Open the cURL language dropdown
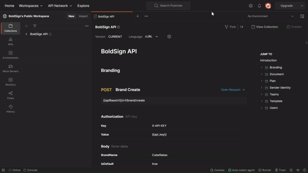The width and height of the screenshot is (308, 173). (151, 37)
